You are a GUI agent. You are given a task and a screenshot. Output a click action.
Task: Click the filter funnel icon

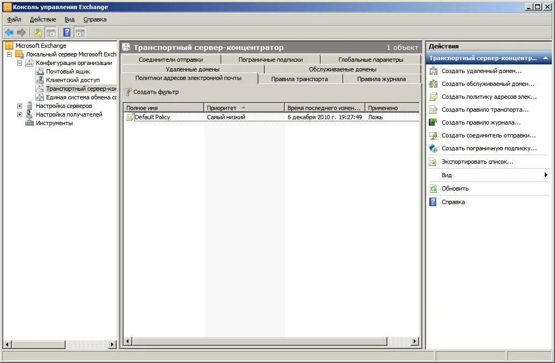click(127, 92)
